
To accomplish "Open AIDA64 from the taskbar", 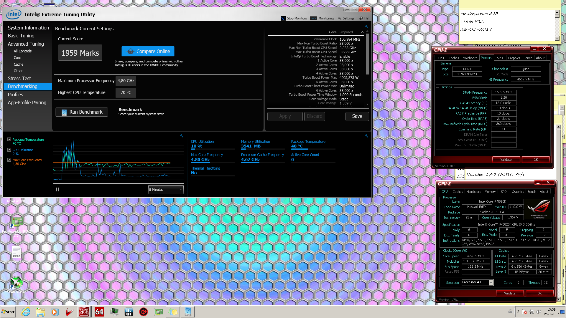I will (99, 312).
